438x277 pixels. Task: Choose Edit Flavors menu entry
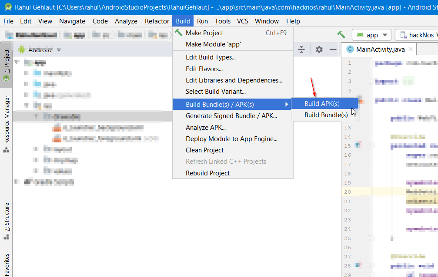tap(233, 69)
